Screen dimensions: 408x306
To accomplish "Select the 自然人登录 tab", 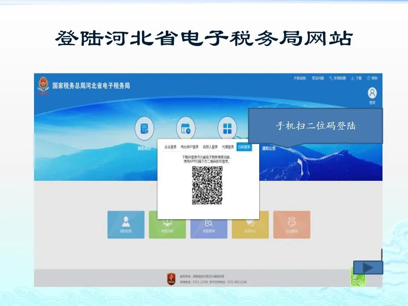I will (210, 147).
